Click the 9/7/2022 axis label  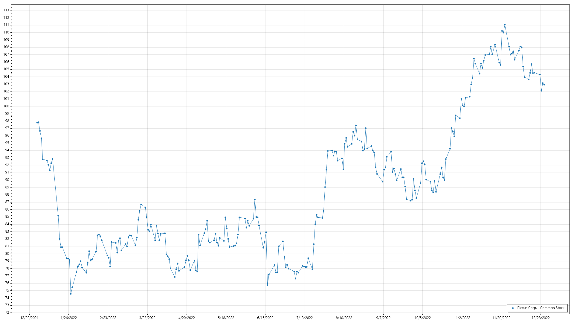pos(383,318)
